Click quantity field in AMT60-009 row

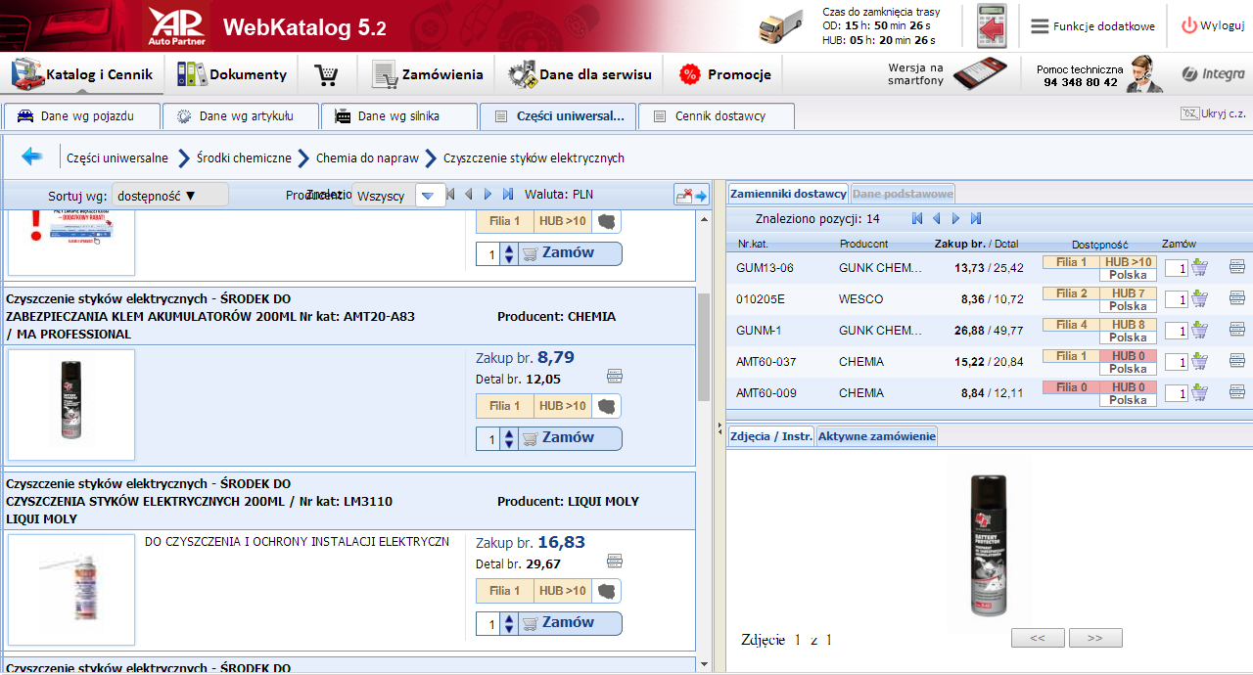click(1177, 393)
